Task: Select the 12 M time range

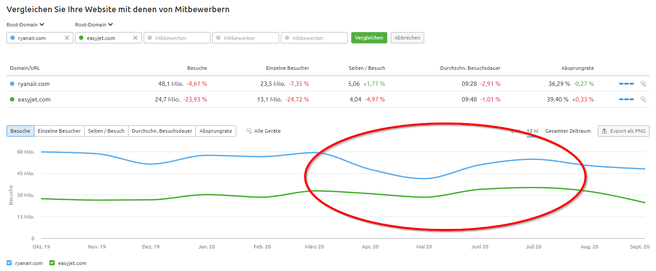Action: (x=532, y=131)
